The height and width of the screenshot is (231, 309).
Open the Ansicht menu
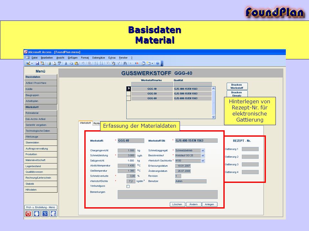tap(60, 58)
